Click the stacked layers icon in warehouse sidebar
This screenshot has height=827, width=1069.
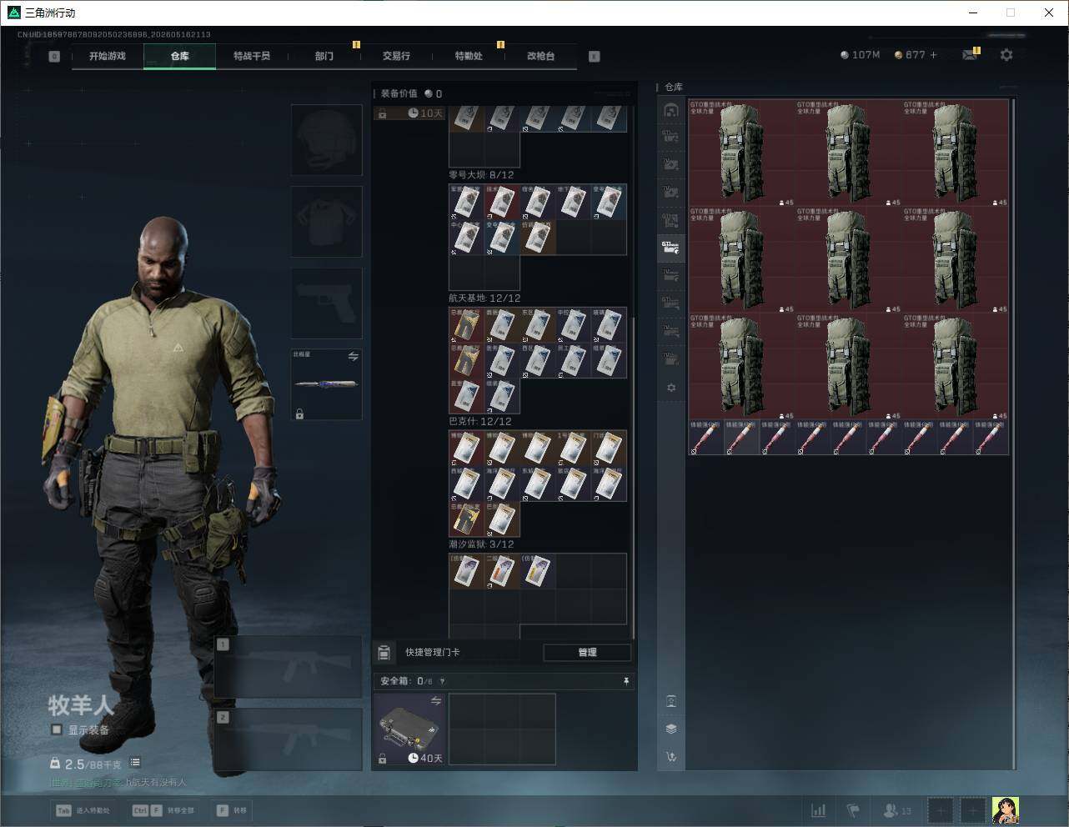(671, 729)
